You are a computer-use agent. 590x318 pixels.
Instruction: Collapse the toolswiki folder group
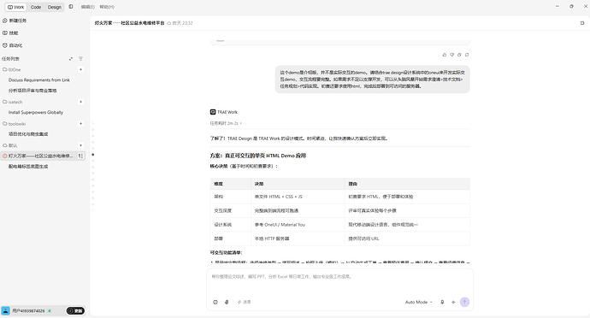tap(14, 124)
